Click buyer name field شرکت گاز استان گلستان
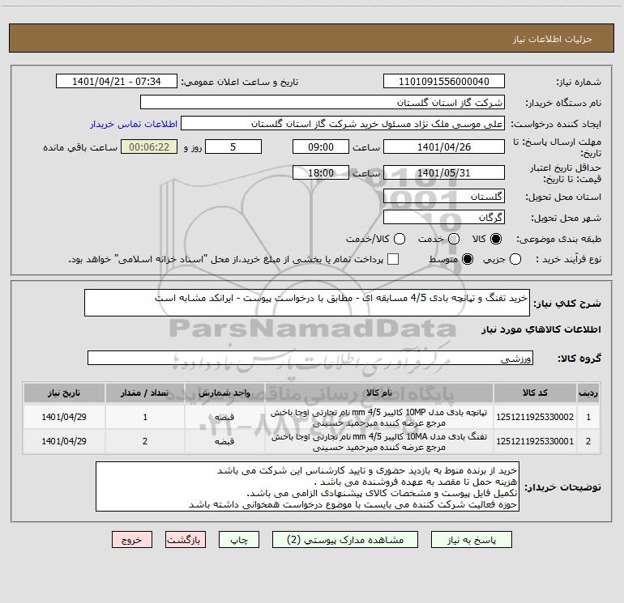624x603 pixels. (x=323, y=103)
